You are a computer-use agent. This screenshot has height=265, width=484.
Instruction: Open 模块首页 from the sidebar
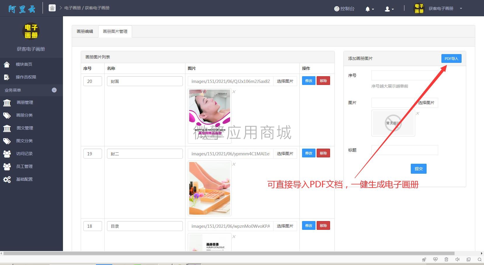pos(24,64)
